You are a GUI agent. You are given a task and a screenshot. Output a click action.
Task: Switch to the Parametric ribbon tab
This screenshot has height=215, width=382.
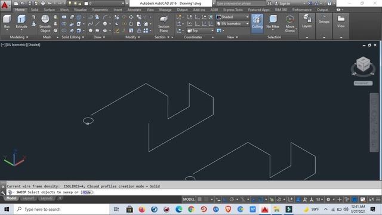(x=100, y=10)
